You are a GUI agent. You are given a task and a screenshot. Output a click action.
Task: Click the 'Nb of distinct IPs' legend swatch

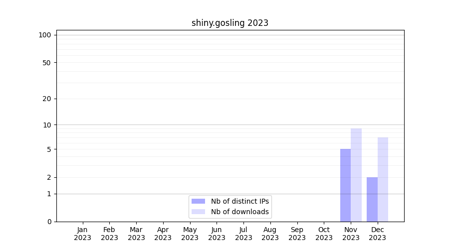pyautogui.click(x=198, y=201)
